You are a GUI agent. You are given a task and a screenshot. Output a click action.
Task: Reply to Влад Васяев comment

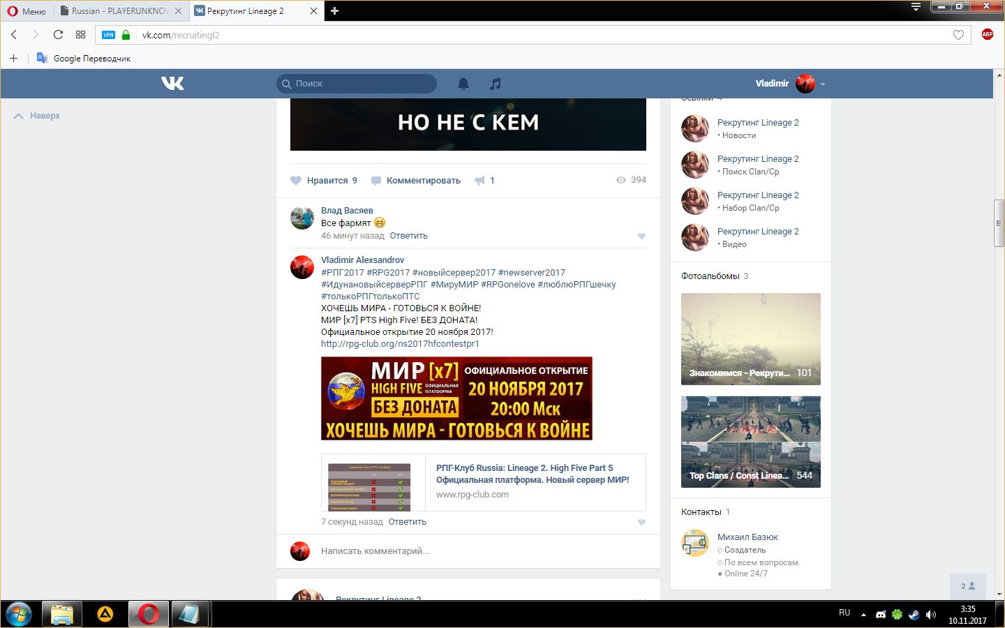coord(408,236)
